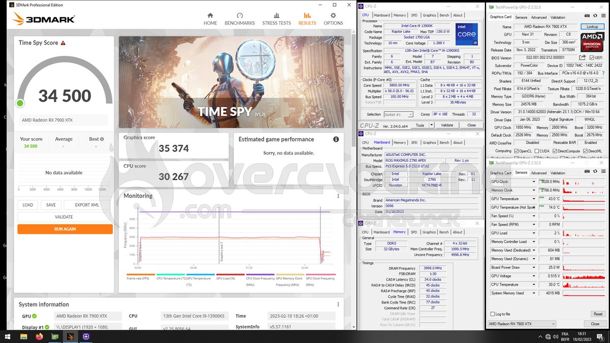The height and width of the screenshot is (343, 610).
Task: Click info icon next to Best score
Action: 102,139
